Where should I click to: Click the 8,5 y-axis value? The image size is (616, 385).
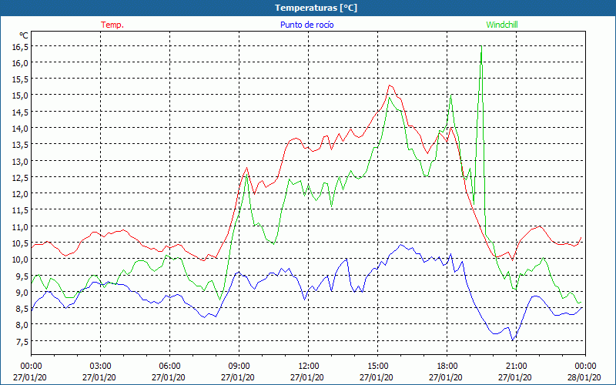coord(22,309)
